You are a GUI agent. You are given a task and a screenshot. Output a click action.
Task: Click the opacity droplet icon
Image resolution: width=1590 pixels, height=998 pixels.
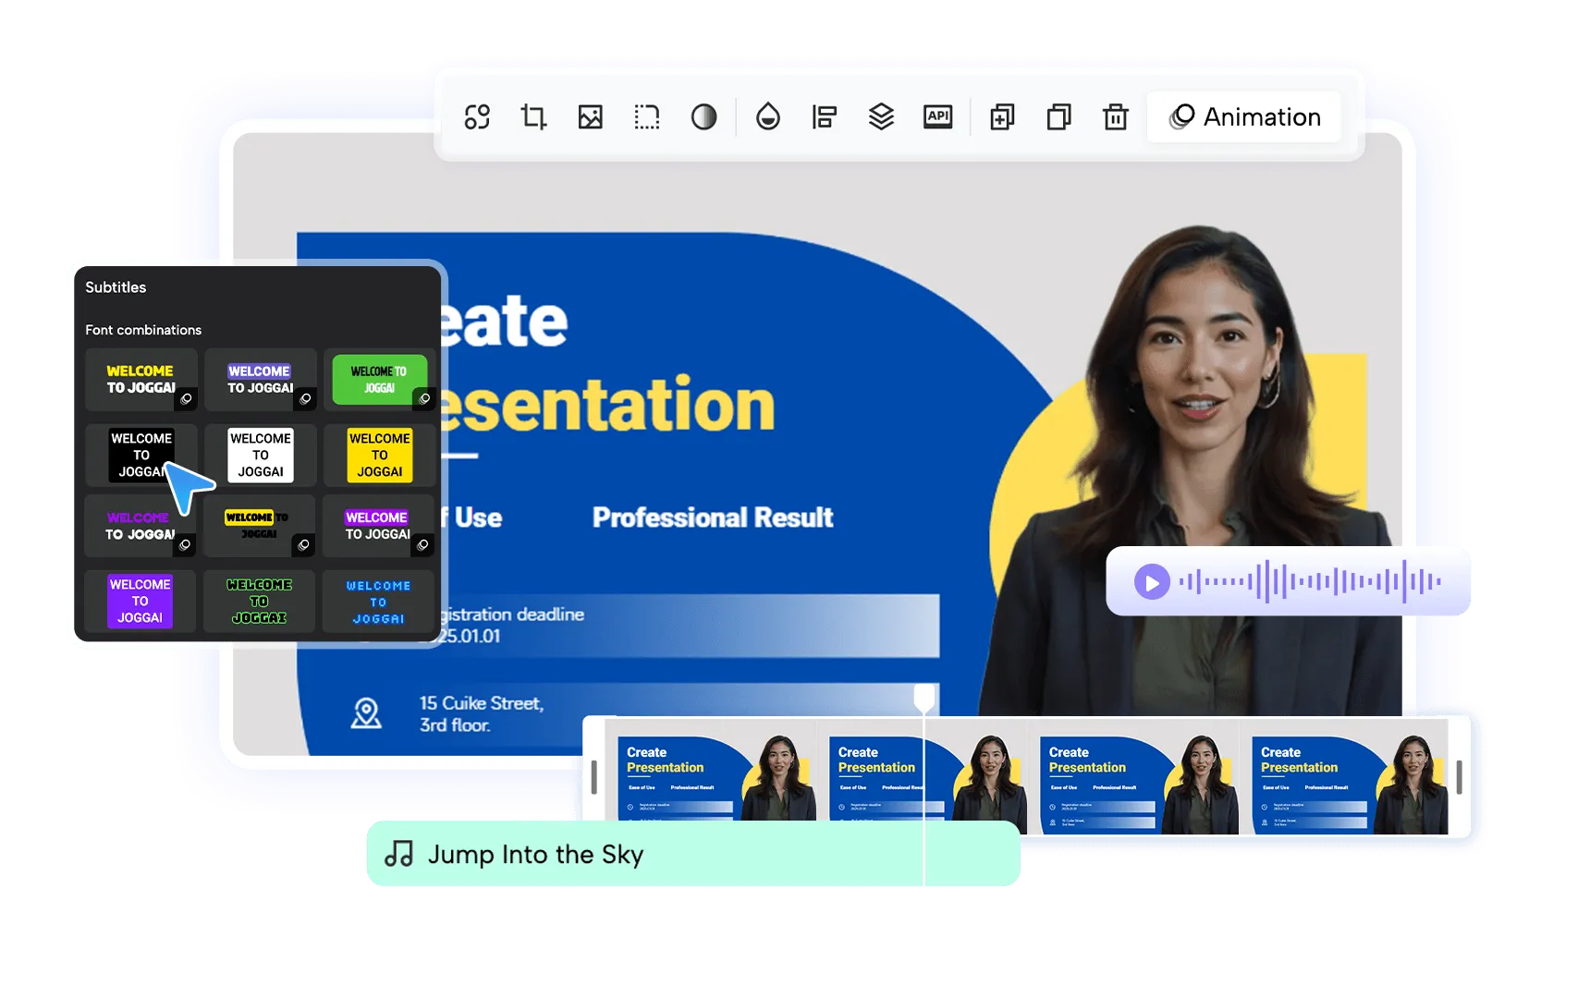tap(768, 117)
